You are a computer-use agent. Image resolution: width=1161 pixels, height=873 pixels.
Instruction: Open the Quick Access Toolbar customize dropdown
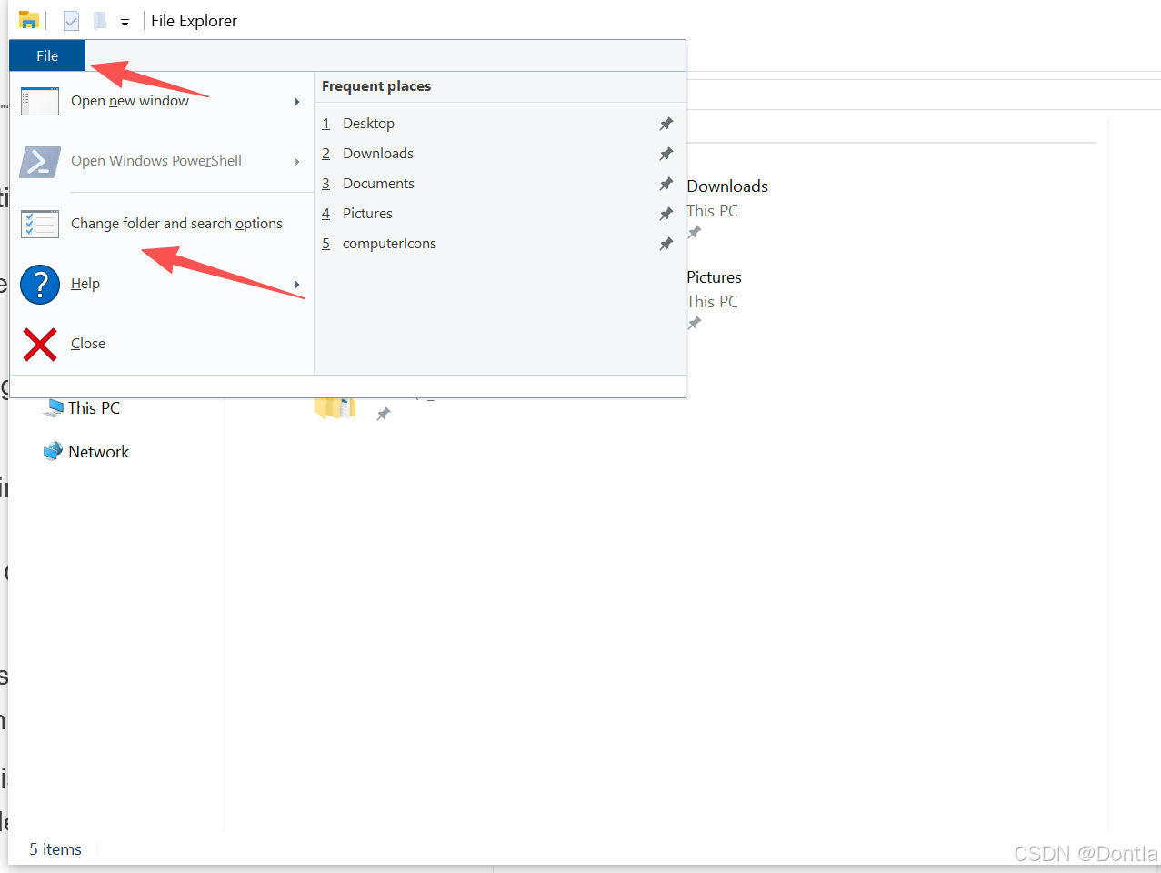(125, 21)
